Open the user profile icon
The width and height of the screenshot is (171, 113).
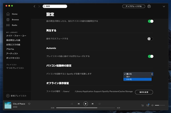click(149, 6)
